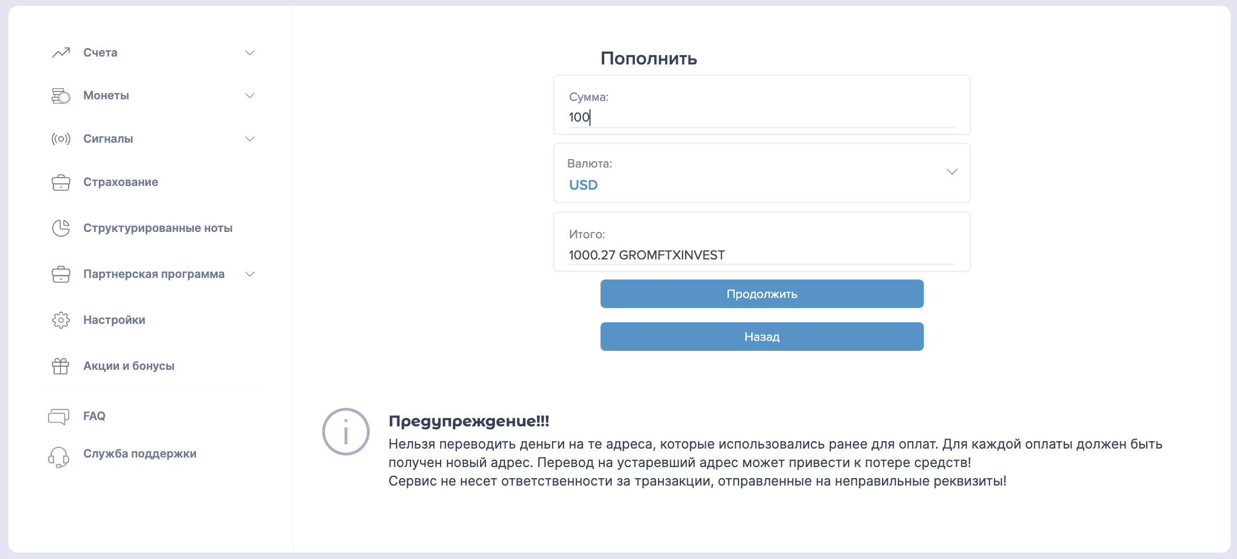The width and height of the screenshot is (1237, 559).
Task: Click the Структурированные ноты pie chart icon
Action: coord(61,228)
